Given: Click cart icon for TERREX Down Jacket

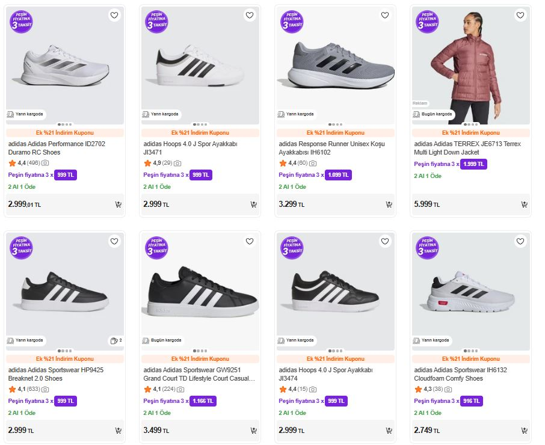Looking at the screenshot, I should pos(525,204).
